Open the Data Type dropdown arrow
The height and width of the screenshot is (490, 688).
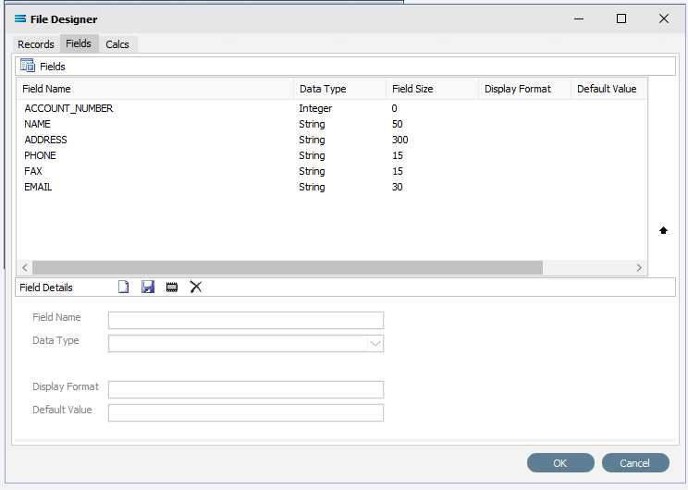(375, 344)
